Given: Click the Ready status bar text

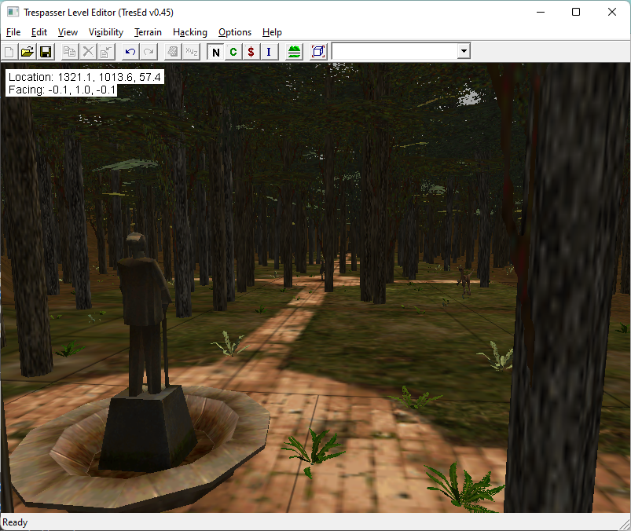Looking at the screenshot, I should click(x=15, y=522).
